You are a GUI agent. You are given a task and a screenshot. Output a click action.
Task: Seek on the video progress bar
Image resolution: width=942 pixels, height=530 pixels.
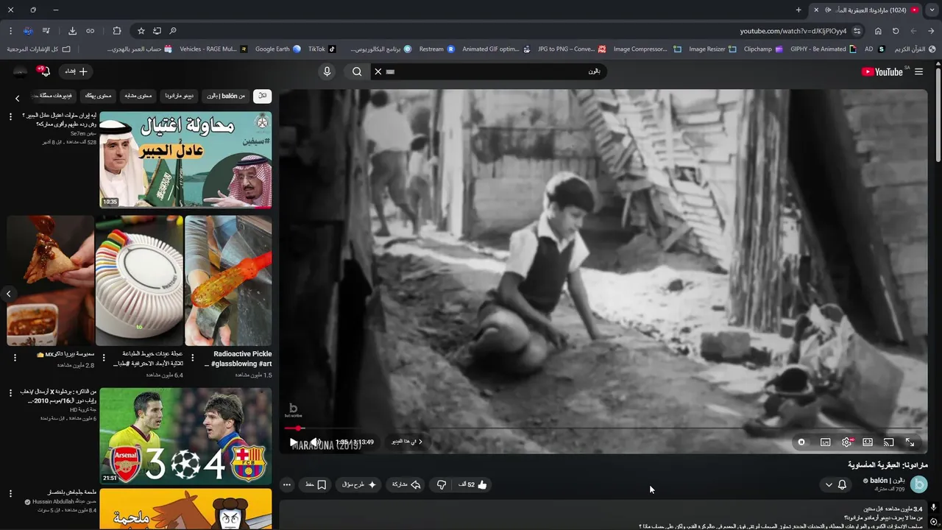[603, 428]
